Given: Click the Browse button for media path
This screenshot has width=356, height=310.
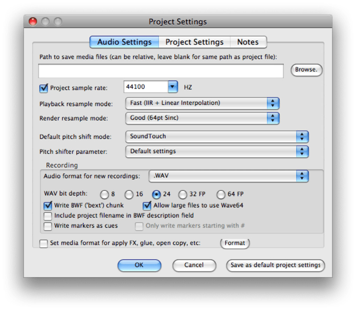Looking at the screenshot, I should click(306, 70).
